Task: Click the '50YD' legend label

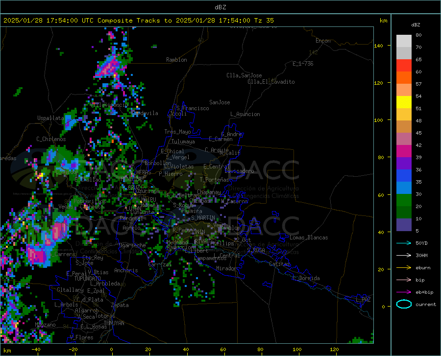Action: [421, 243]
